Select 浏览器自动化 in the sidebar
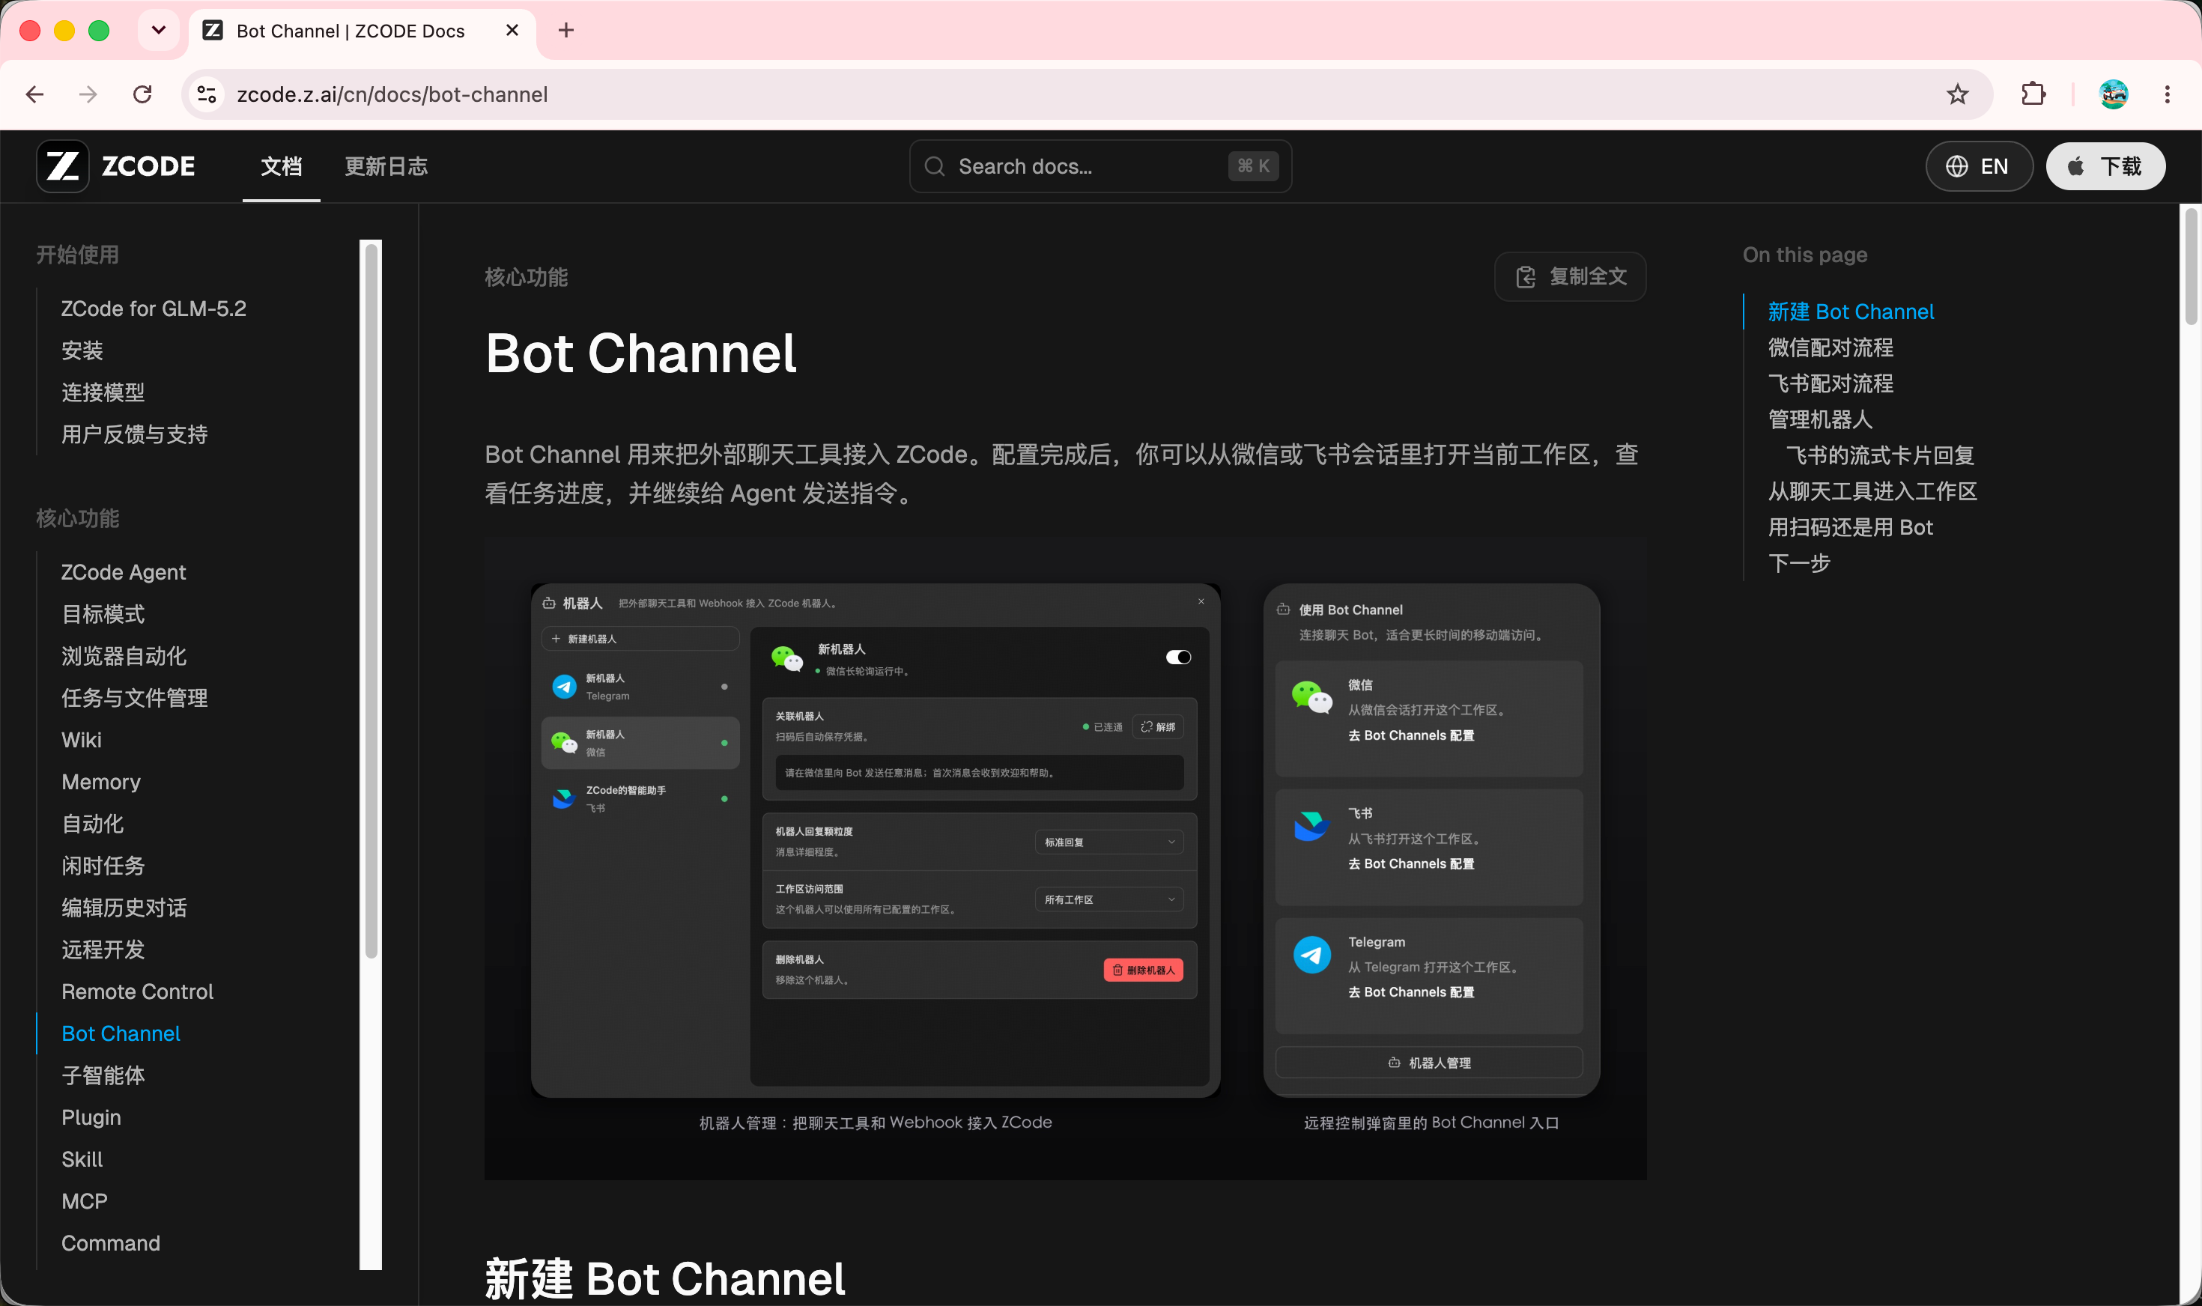The image size is (2202, 1306). coord(124,656)
